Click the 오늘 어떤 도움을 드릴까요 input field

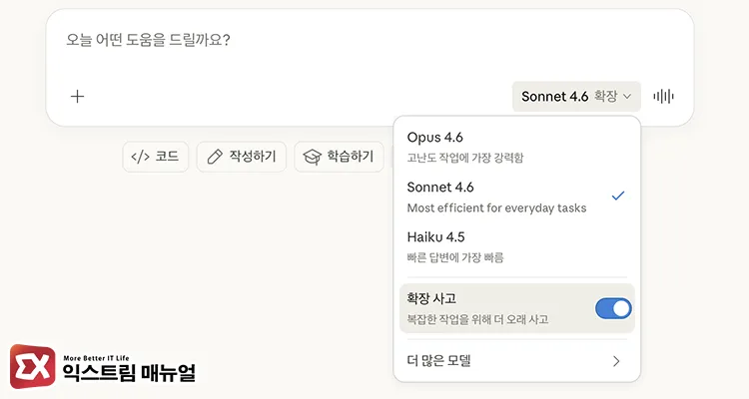point(300,41)
